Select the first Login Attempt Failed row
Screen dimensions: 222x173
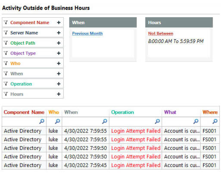tap(111, 131)
